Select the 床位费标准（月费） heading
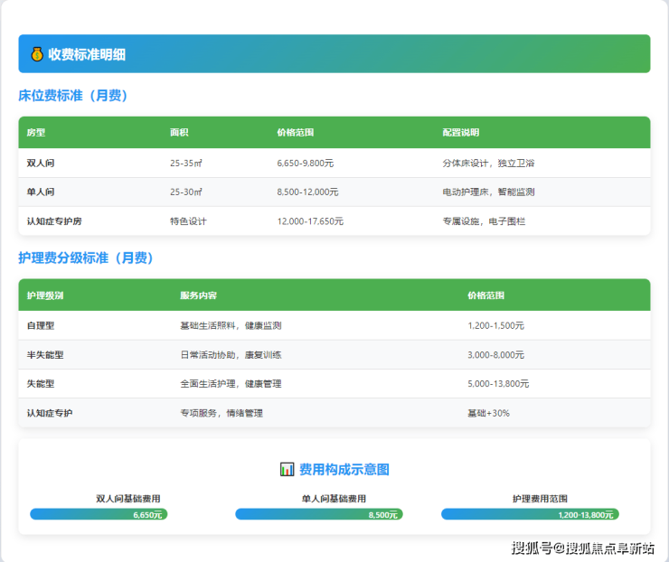 78,95
